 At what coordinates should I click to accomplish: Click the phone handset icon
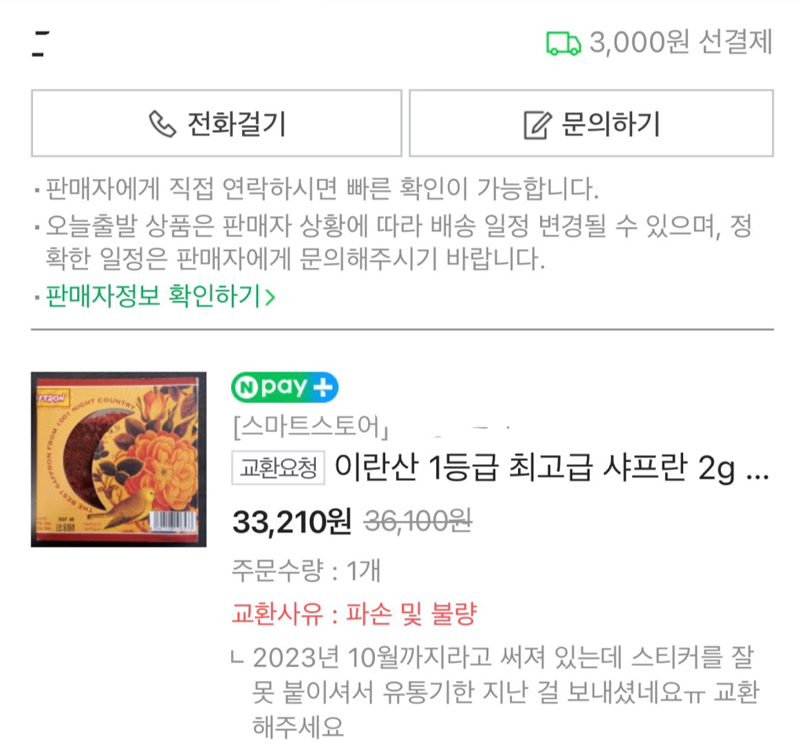point(162,123)
